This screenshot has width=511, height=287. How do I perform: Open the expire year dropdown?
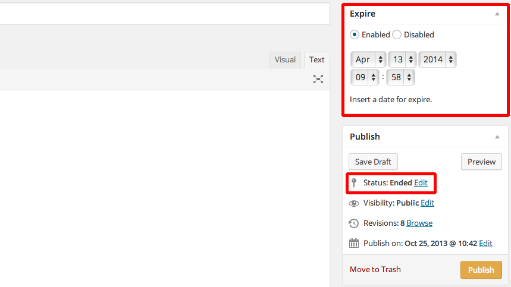point(438,59)
